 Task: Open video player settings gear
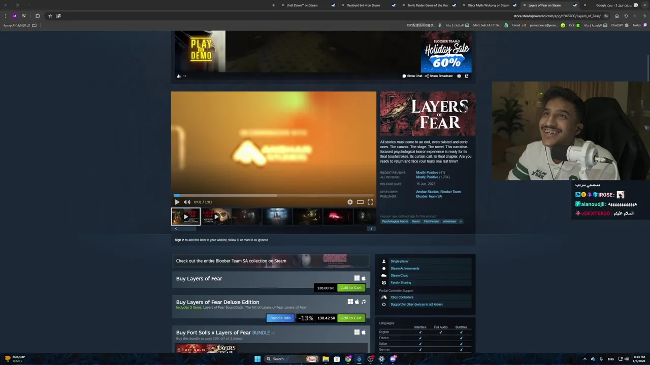pyautogui.click(x=350, y=202)
